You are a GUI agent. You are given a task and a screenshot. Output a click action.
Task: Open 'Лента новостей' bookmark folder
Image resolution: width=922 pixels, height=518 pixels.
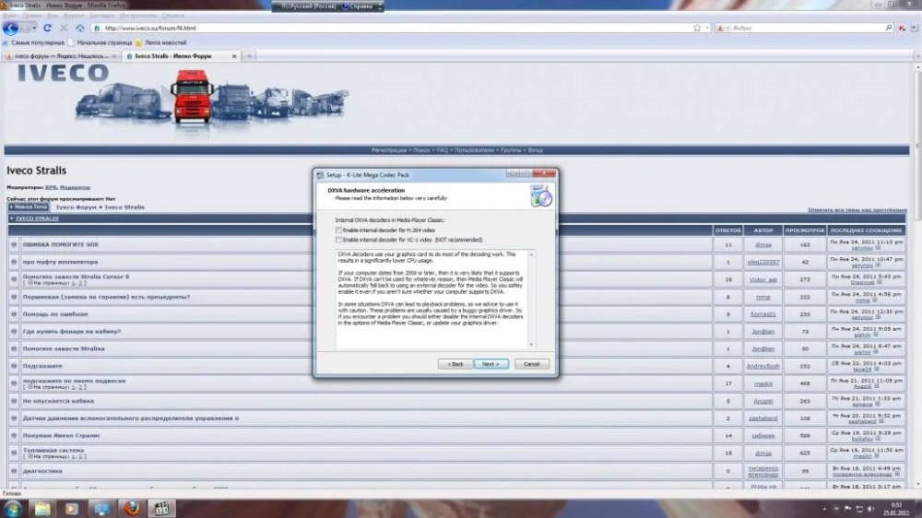tap(161, 43)
